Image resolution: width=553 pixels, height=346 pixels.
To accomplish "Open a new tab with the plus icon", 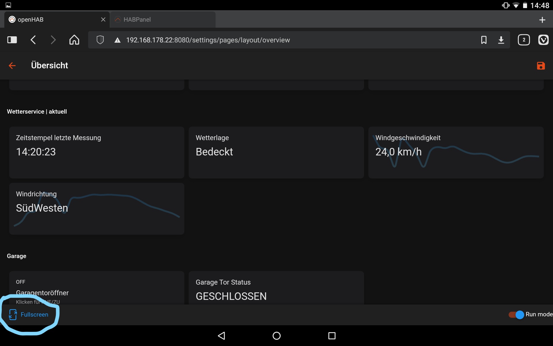I will tap(542, 20).
